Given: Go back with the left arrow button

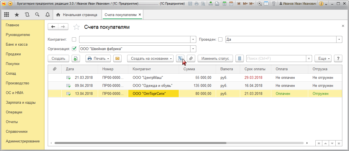Looking at the screenshot, I should click(53, 27).
